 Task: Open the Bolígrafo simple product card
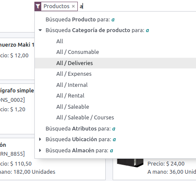(17, 108)
